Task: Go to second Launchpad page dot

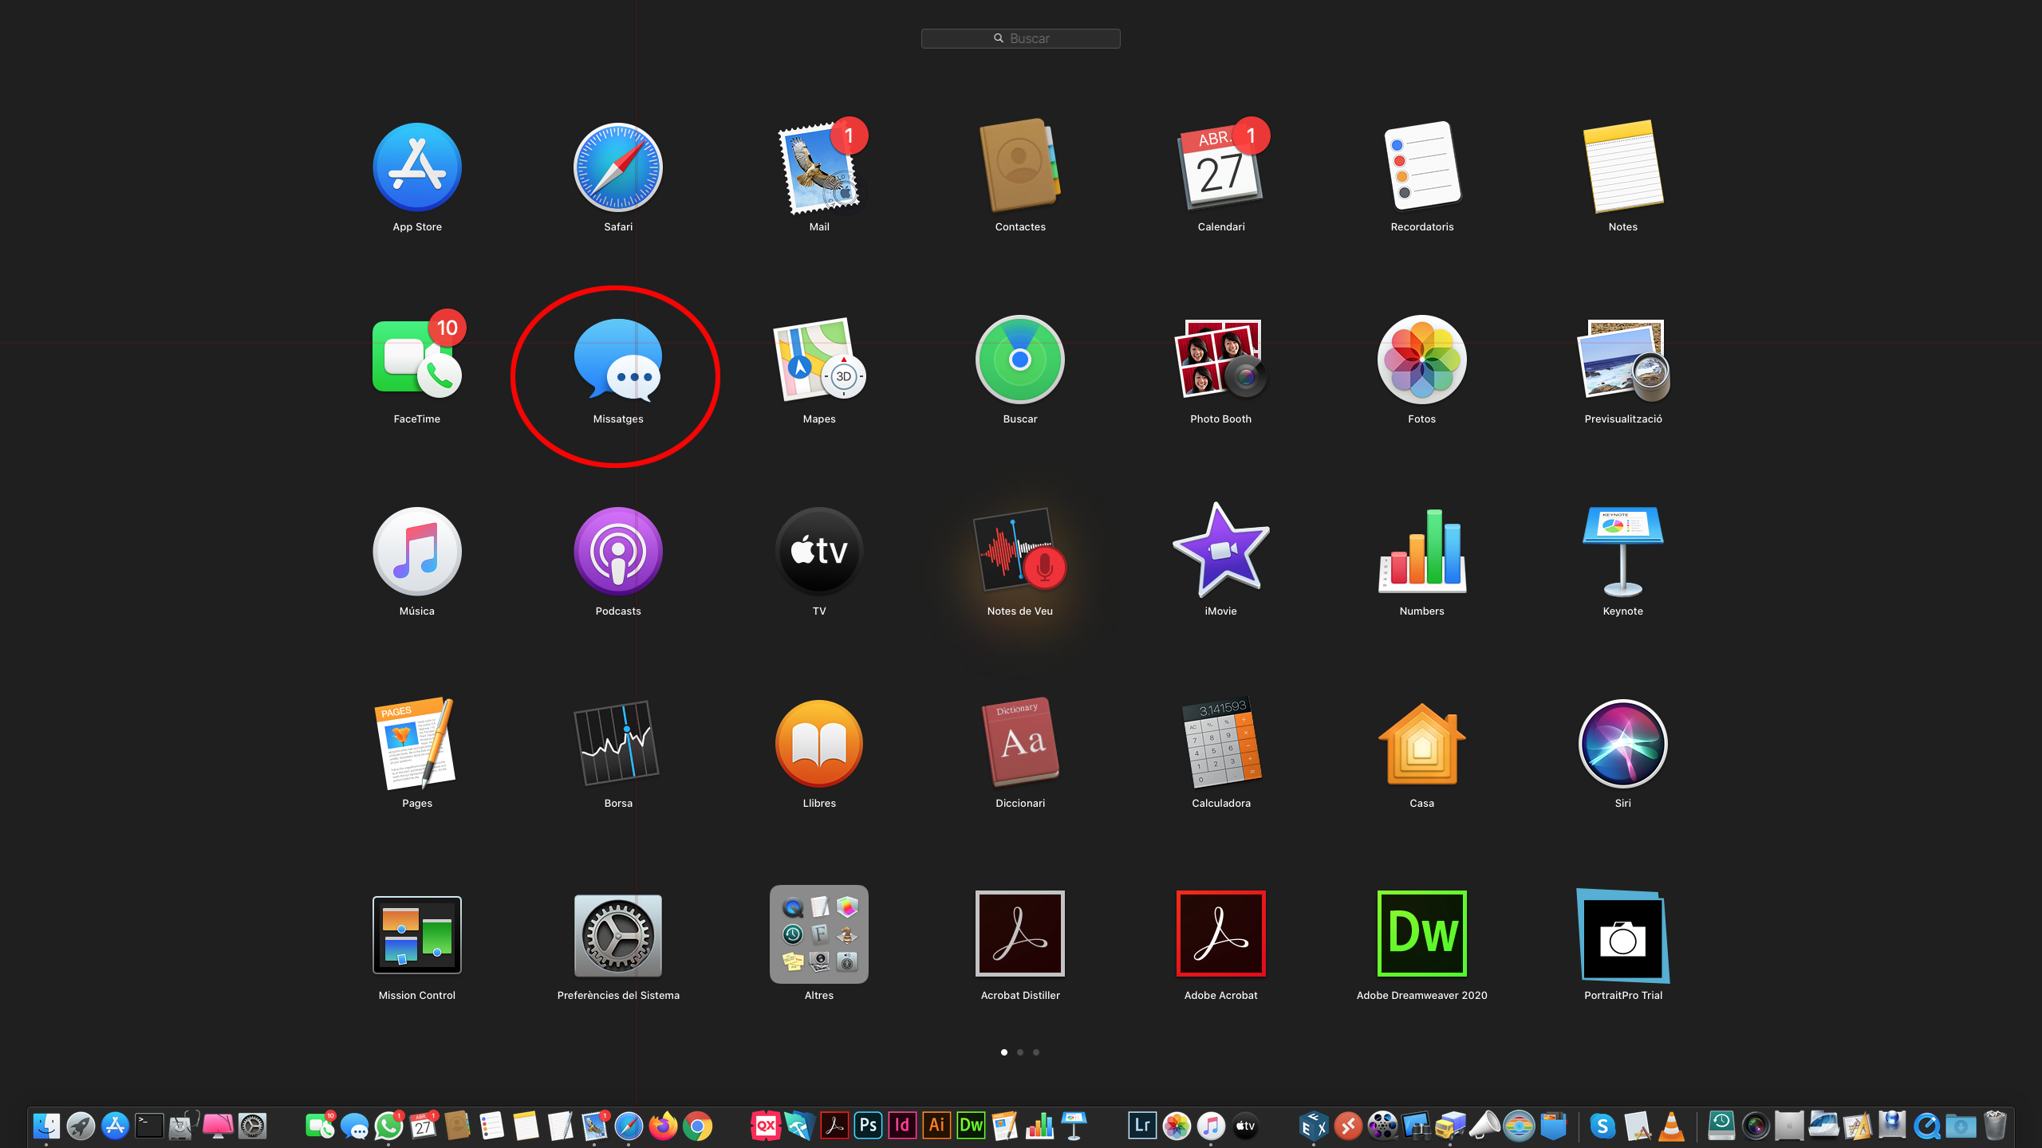Action: point(1019,1052)
